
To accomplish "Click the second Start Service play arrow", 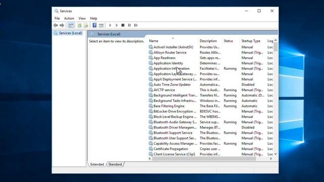I will (x=116, y=25).
